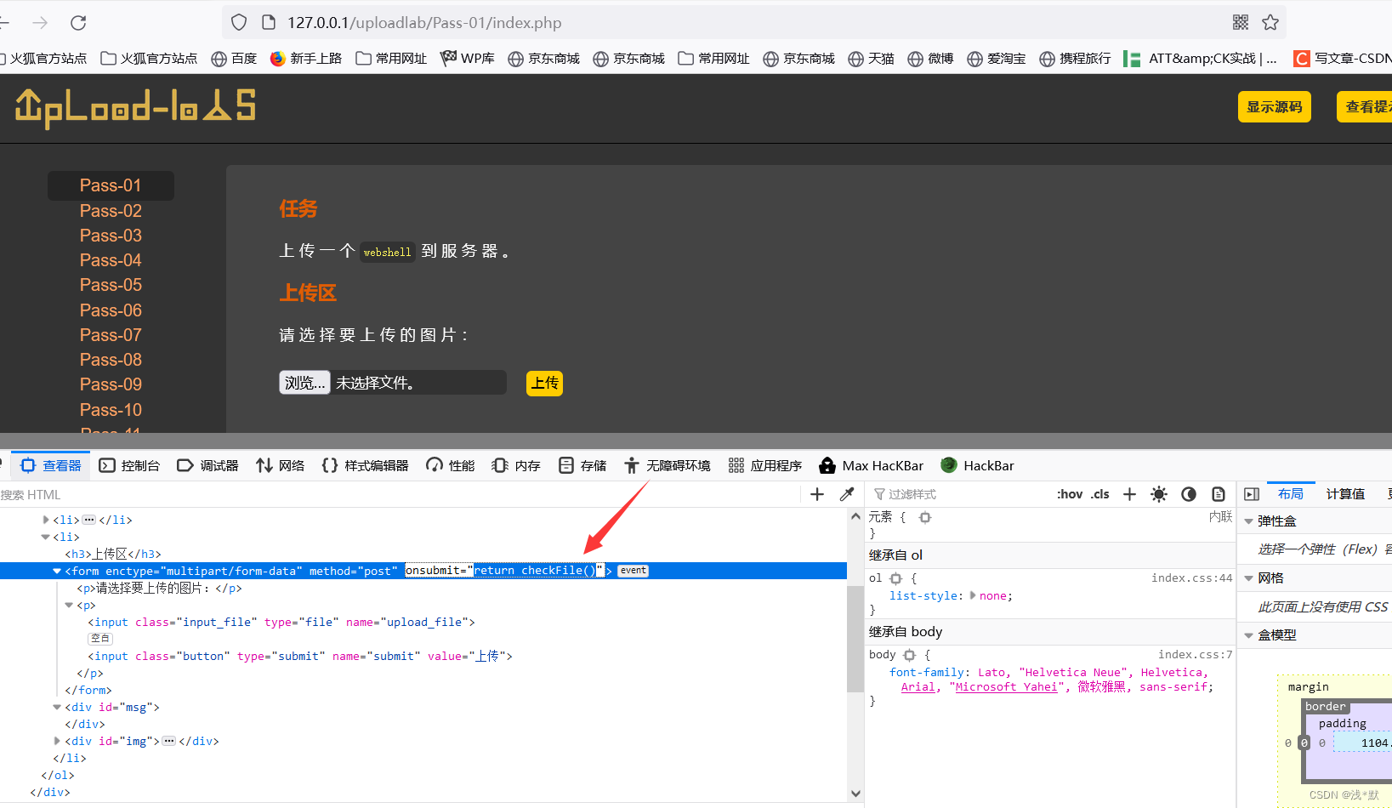The image size is (1392, 808).
Task: Switch to the 控制台 console tab
Action: tap(129, 465)
